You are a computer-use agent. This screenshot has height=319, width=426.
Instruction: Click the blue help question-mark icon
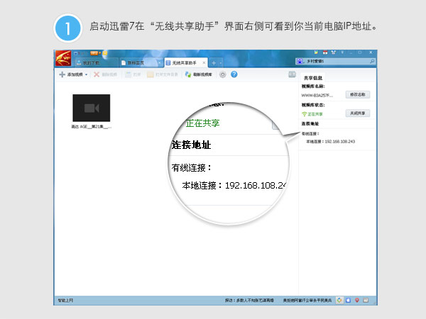click(234, 74)
